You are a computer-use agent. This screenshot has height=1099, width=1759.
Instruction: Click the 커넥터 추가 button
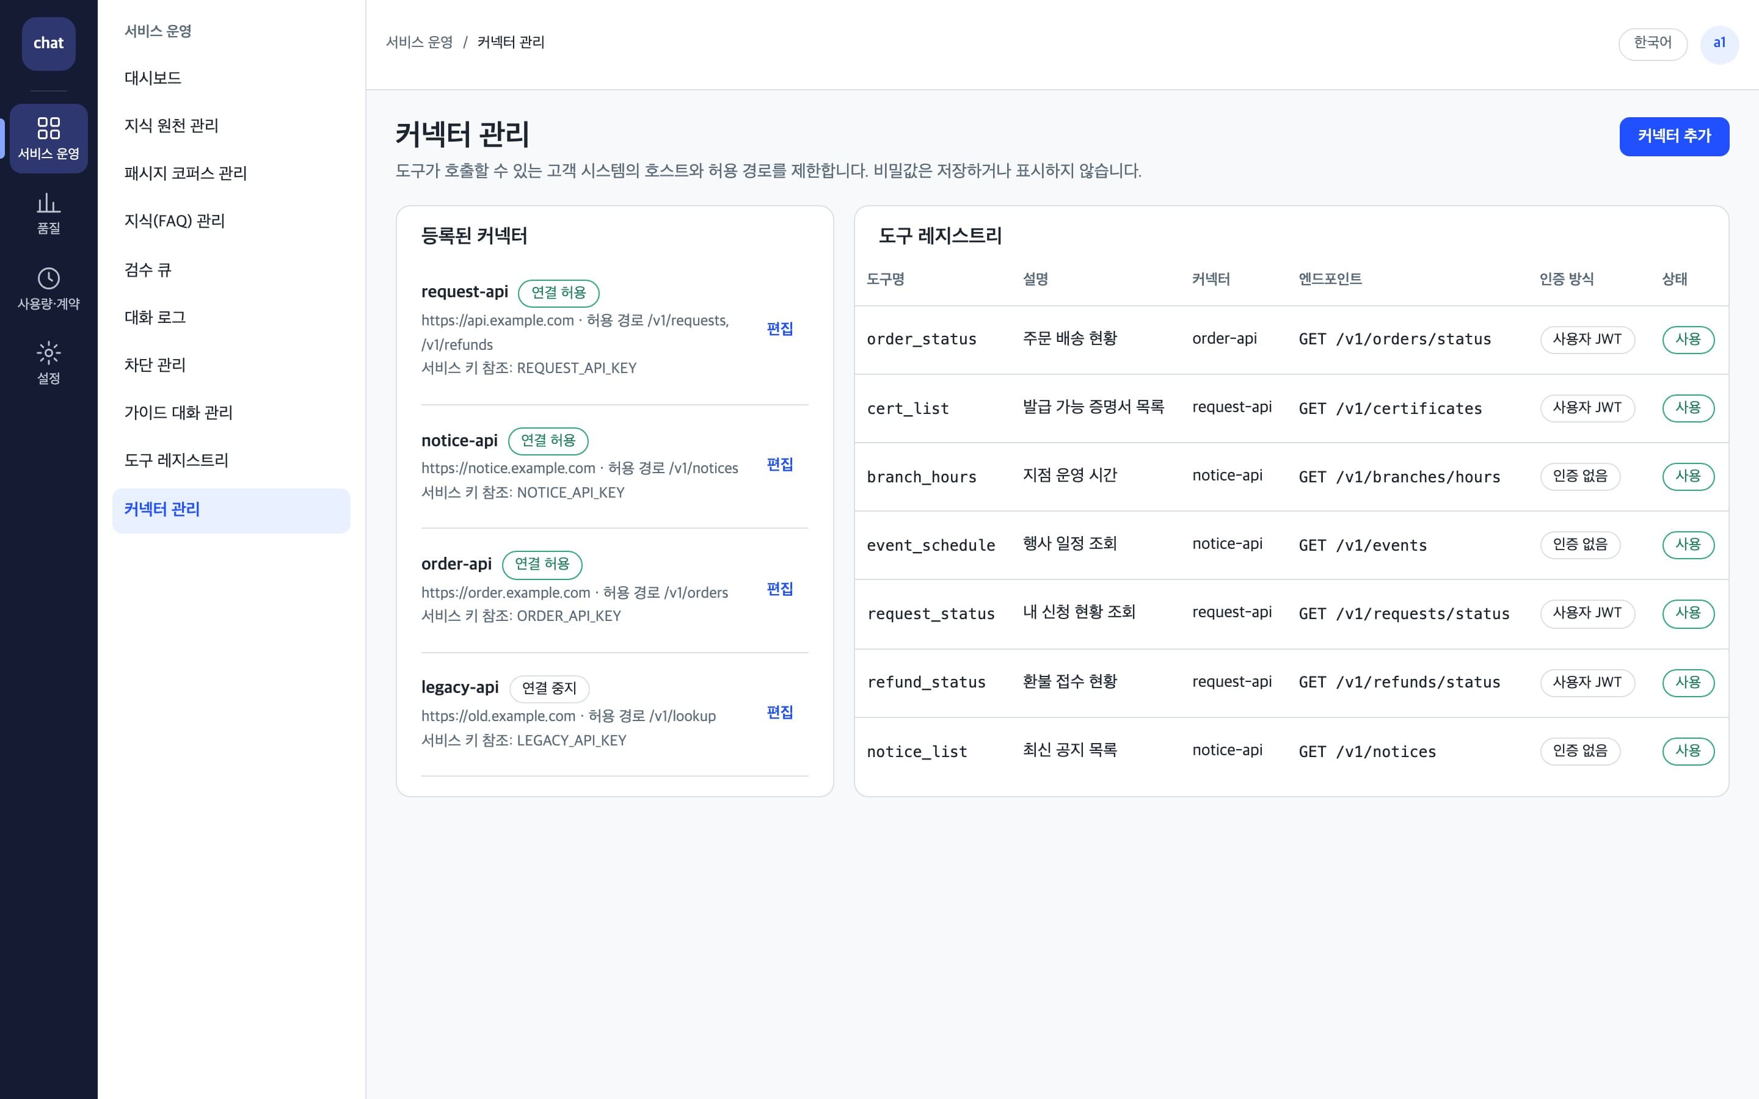click(x=1674, y=136)
